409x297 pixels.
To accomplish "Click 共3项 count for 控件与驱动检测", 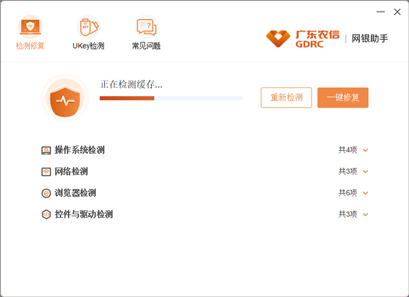I will click(x=348, y=214).
